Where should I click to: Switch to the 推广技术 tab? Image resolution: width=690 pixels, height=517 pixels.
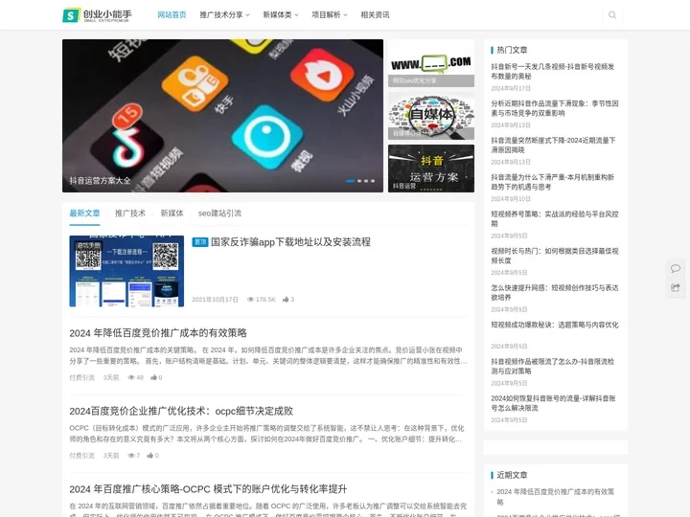[130, 214]
